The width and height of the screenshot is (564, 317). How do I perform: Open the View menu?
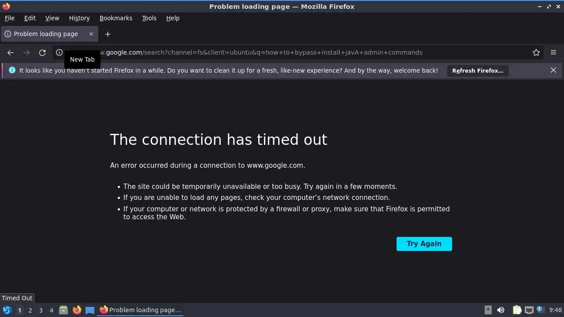click(x=52, y=18)
